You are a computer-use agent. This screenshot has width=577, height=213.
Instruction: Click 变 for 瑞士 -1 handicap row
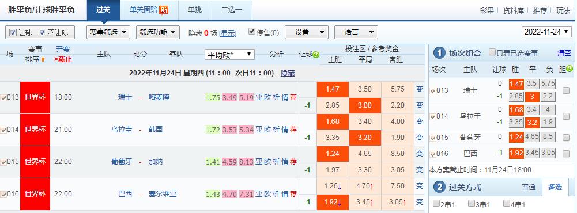(x=420, y=105)
